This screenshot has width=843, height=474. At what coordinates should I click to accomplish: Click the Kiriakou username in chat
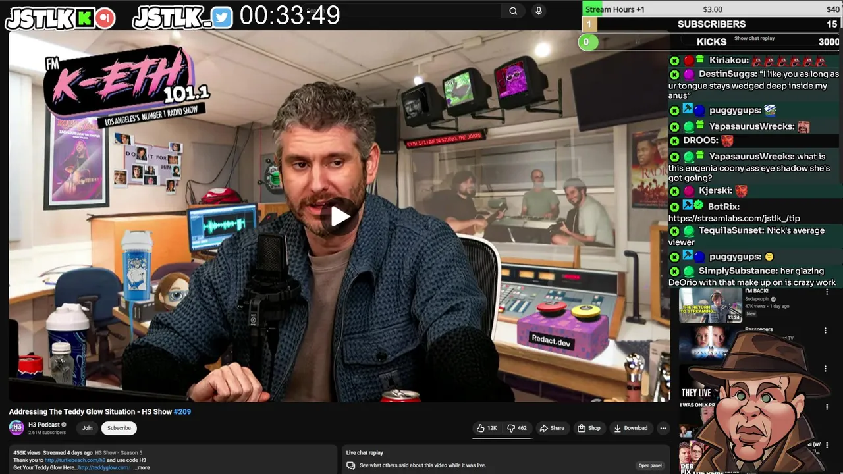click(729, 61)
